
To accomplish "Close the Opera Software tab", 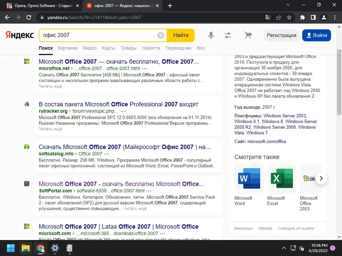I will tap(77, 6).
